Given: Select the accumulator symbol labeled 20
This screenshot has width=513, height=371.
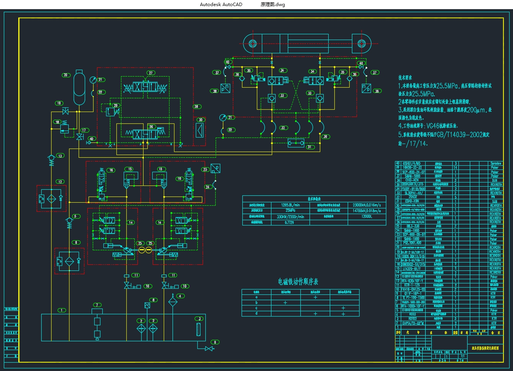Looking at the screenshot, I should [x=80, y=88].
